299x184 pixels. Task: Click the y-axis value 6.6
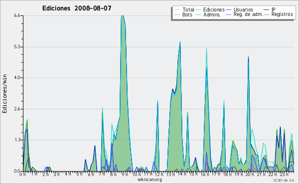pyautogui.click(x=17, y=15)
